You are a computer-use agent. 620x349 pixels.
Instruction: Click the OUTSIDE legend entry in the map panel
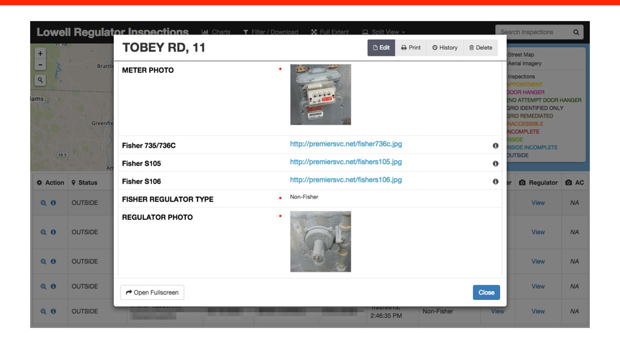click(x=518, y=155)
